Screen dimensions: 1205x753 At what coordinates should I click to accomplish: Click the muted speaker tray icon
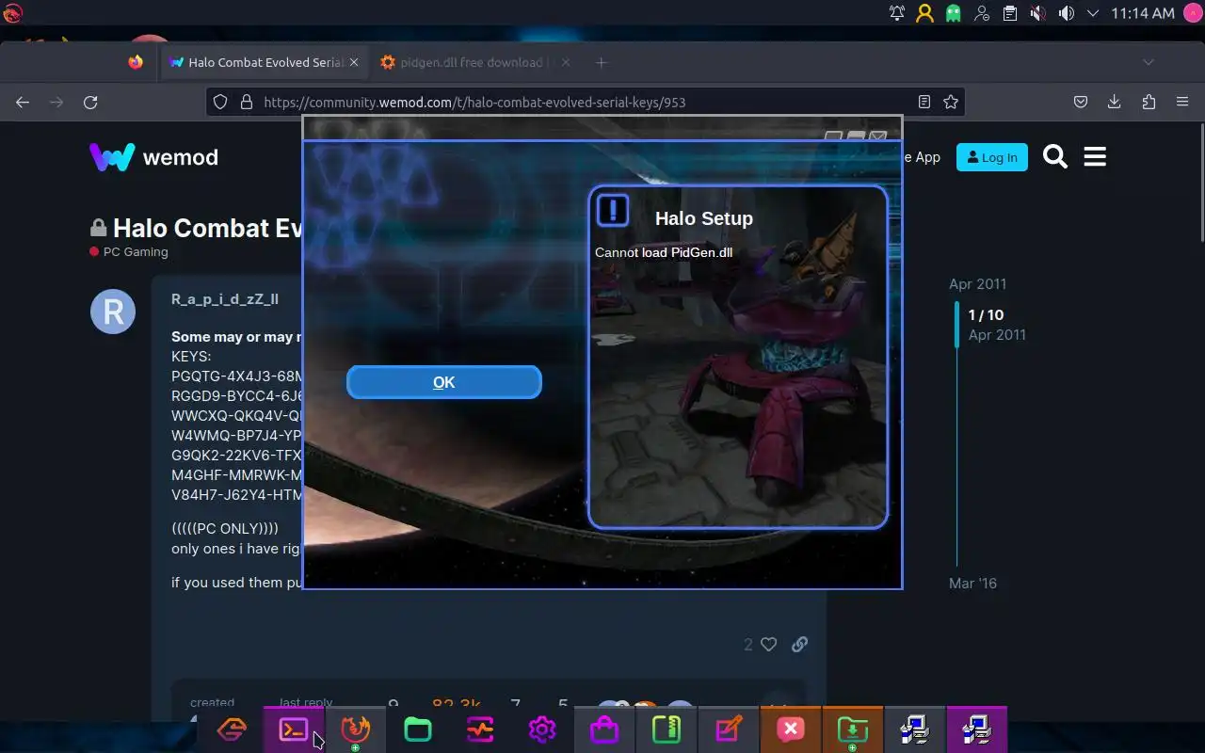(x=1037, y=13)
